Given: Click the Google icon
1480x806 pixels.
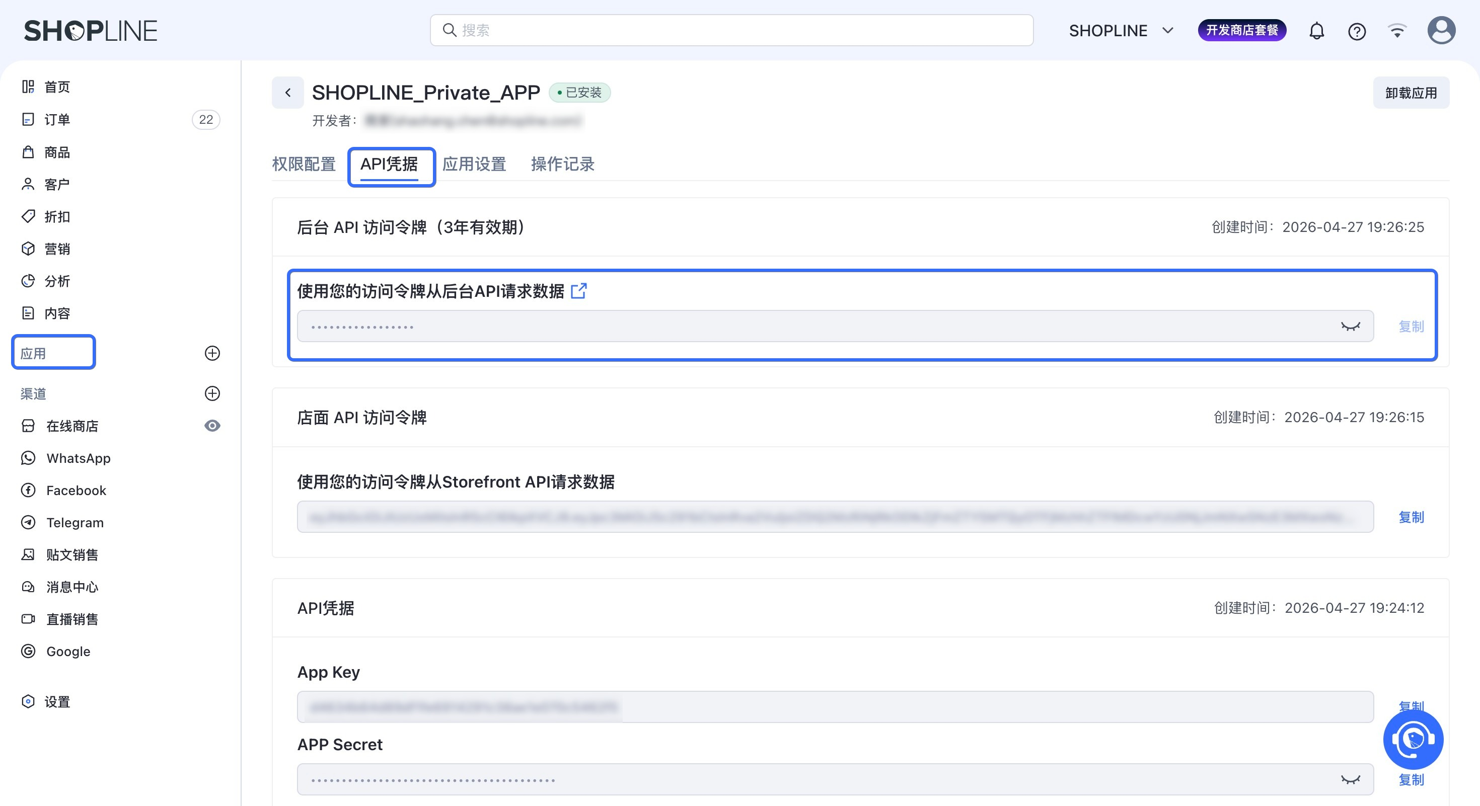Looking at the screenshot, I should 28,651.
